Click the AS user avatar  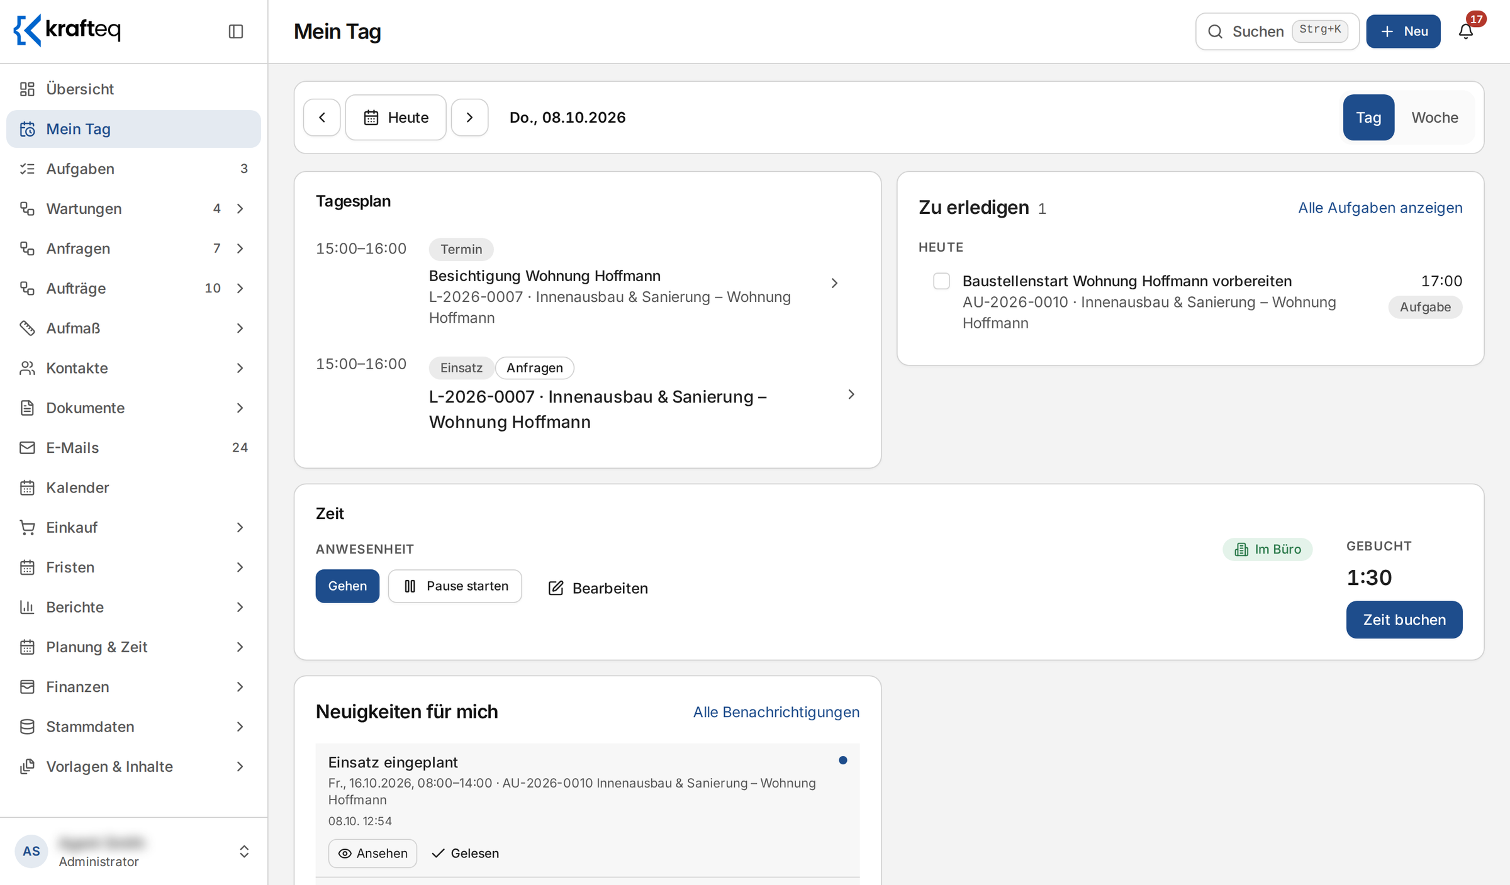[31, 852]
